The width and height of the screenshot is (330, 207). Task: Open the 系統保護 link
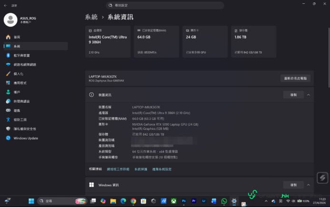pyautogui.click(x=141, y=169)
